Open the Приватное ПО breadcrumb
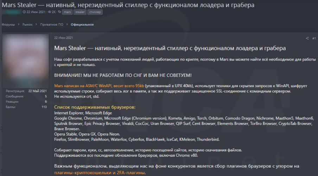The height and width of the screenshot is (176, 318). click(x=52, y=25)
